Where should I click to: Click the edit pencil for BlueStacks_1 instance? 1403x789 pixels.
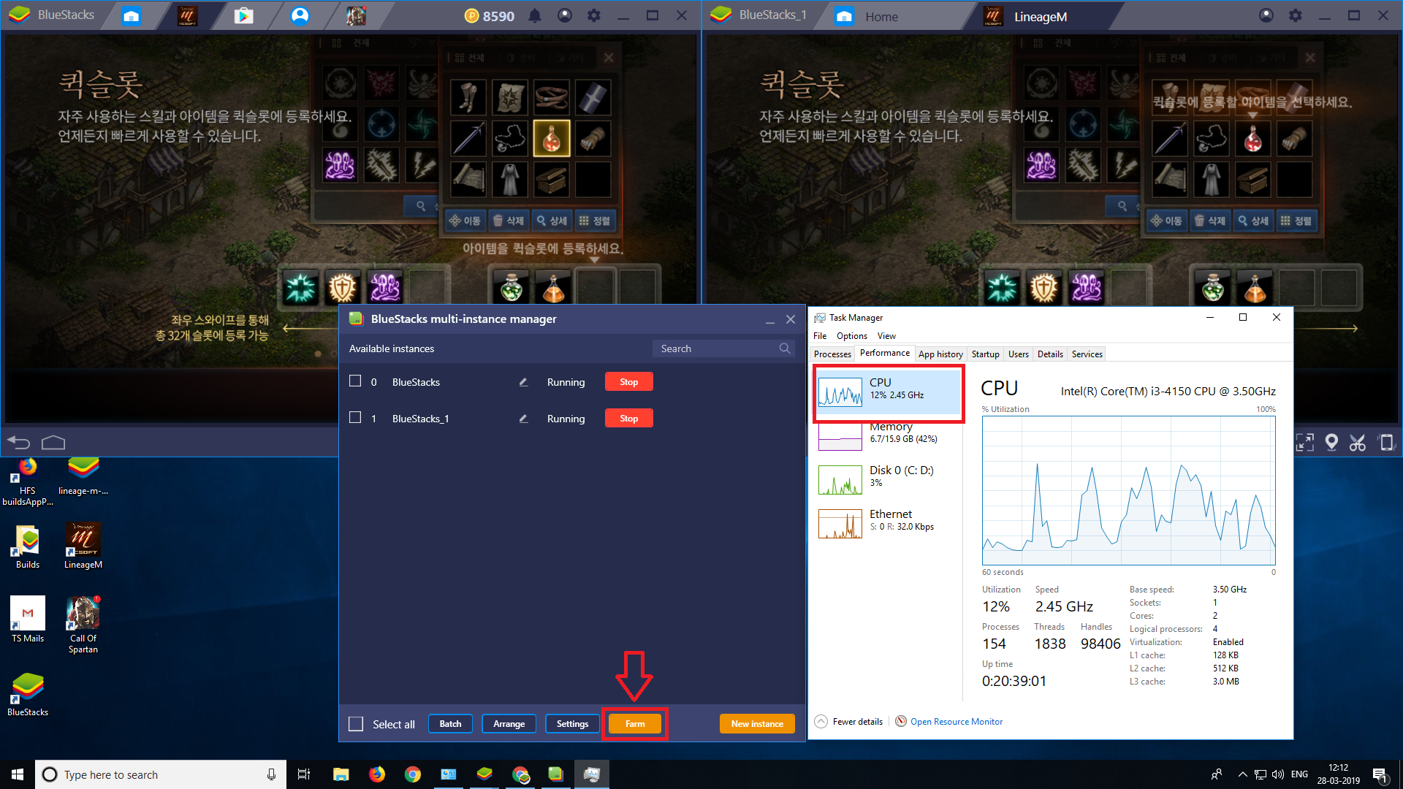(x=523, y=419)
